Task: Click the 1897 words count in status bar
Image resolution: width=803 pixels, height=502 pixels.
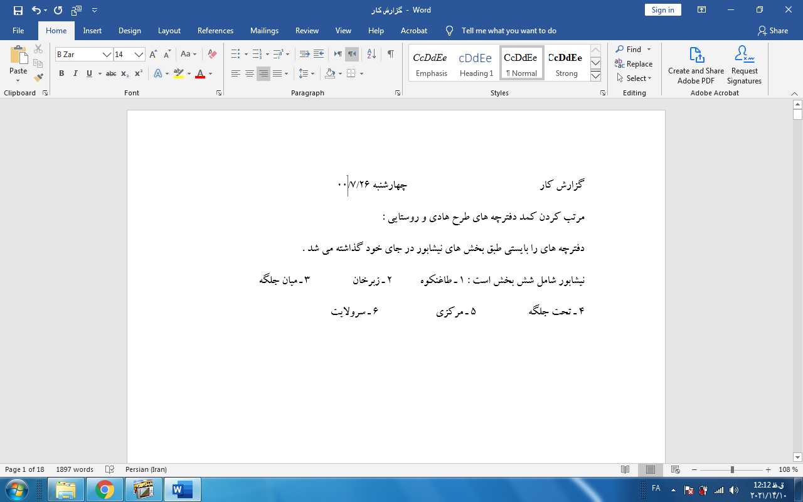Action: coord(74,470)
